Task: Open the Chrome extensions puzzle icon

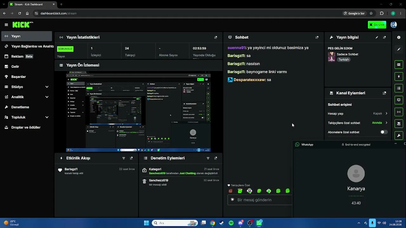Action: pos(382,13)
